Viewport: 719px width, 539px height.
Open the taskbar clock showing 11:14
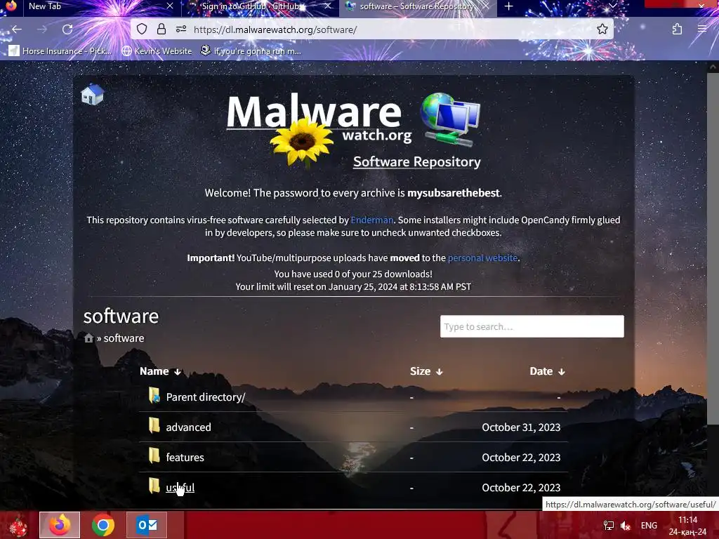point(687,526)
